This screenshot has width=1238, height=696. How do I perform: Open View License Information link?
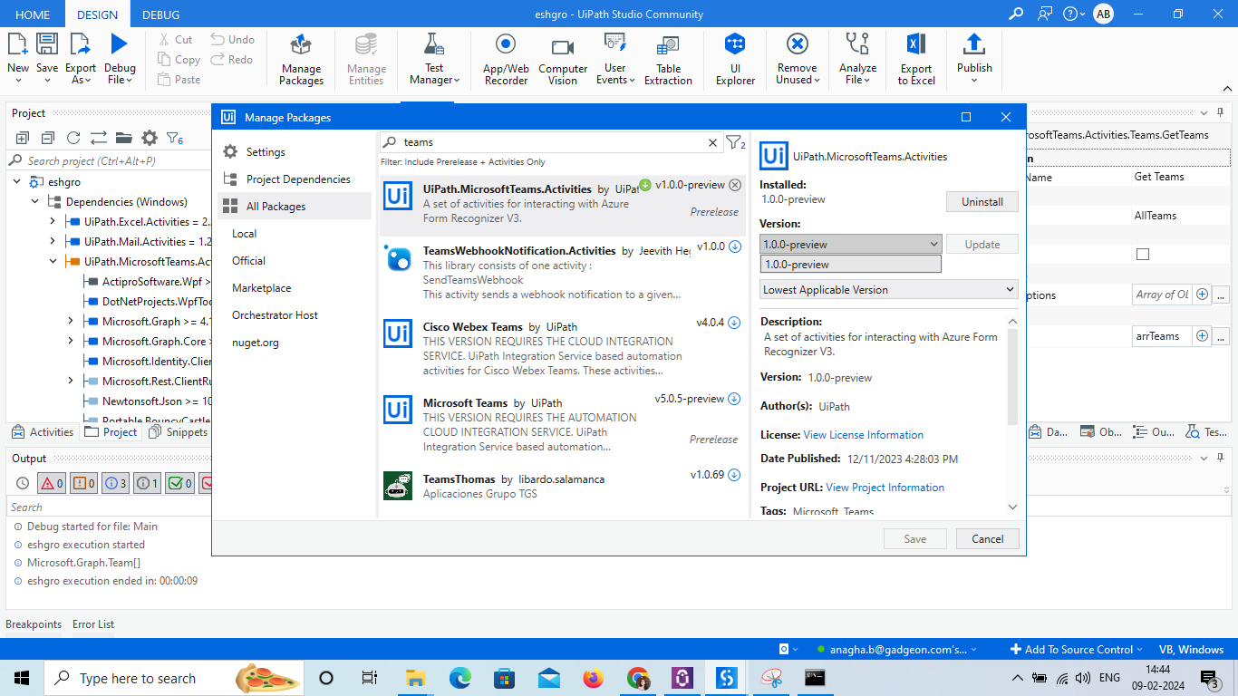click(863, 435)
